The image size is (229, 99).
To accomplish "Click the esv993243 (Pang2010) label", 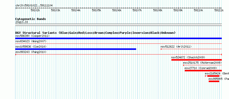I will (x=31, y=52).
